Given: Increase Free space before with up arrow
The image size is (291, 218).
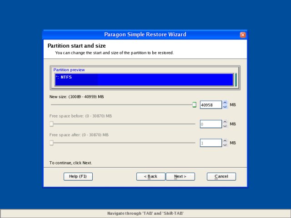Looking at the screenshot, I should [x=225, y=122].
